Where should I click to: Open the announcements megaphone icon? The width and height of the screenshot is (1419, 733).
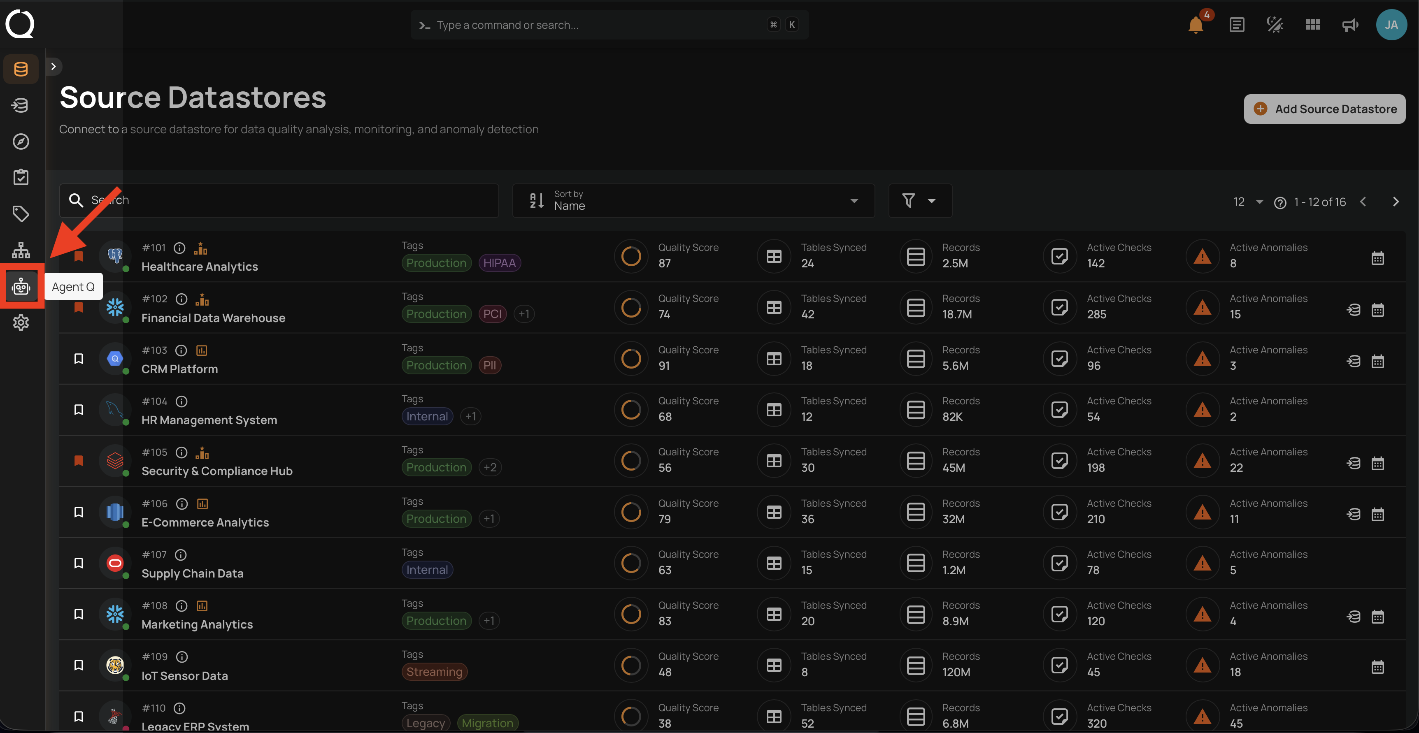pyautogui.click(x=1351, y=25)
